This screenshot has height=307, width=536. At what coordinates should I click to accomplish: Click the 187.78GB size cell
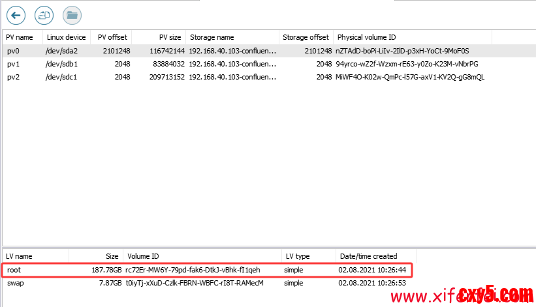pos(106,270)
